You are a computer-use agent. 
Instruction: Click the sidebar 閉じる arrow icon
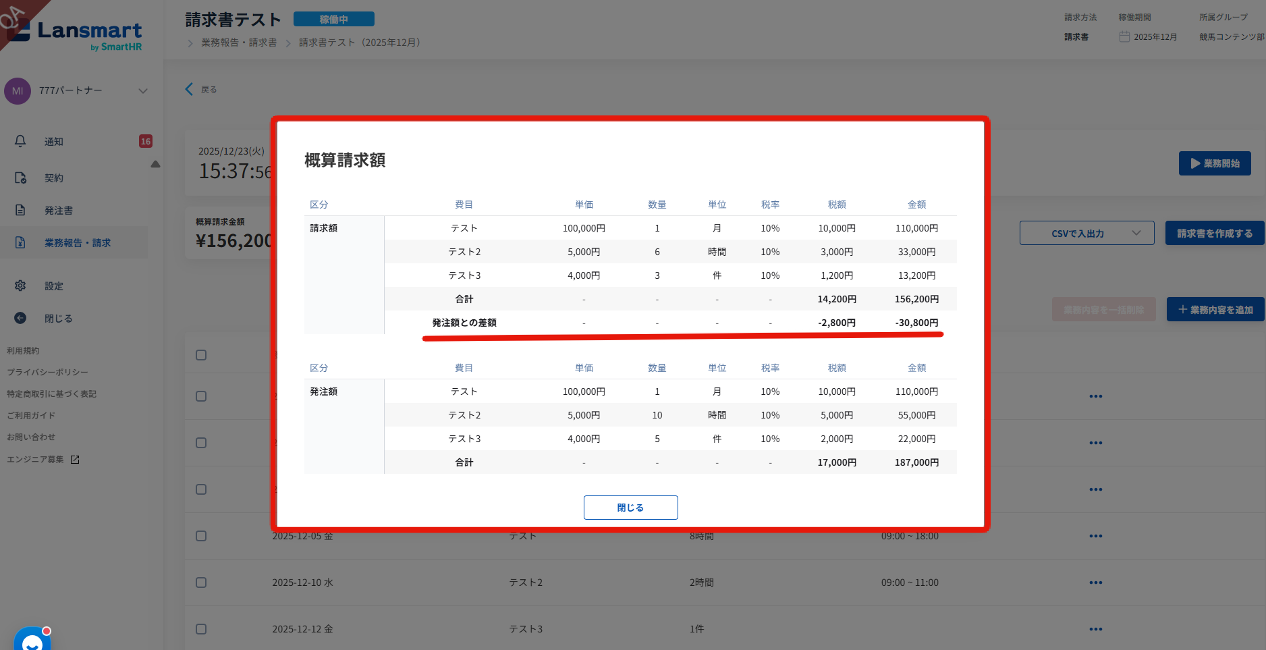click(20, 318)
